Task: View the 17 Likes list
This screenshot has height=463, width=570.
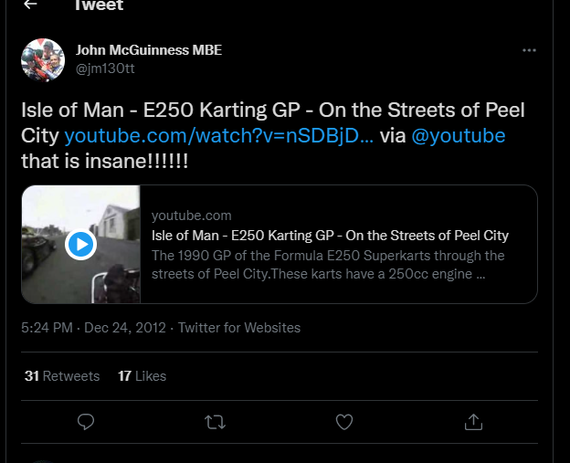Action: click(x=142, y=376)
